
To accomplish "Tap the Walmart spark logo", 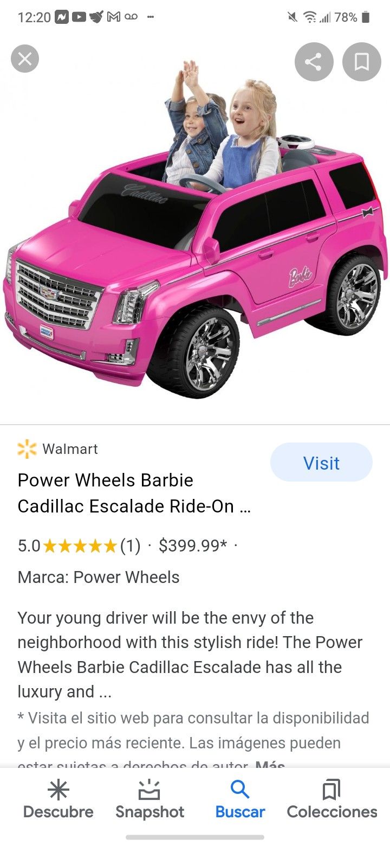I will tap(27, 449).
